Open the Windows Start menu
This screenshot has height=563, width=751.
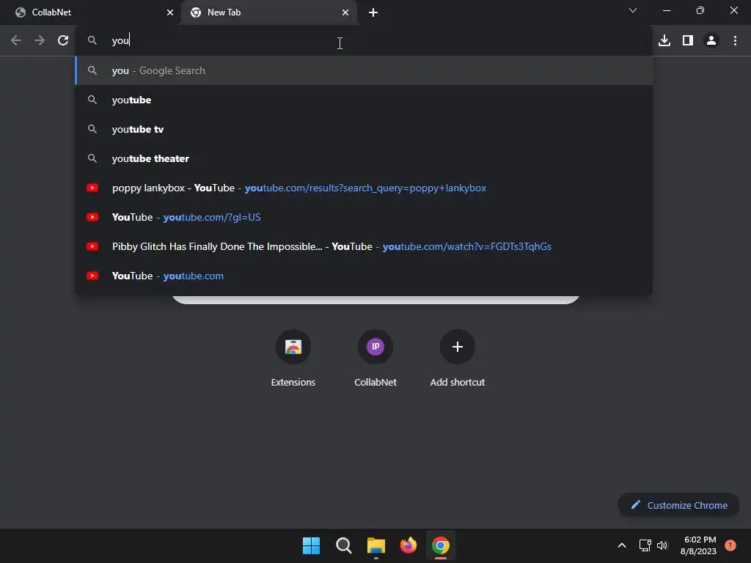tap(311, 545)
